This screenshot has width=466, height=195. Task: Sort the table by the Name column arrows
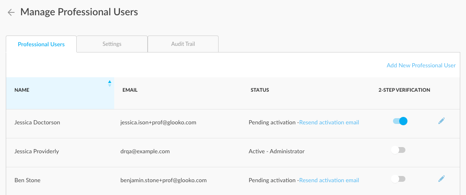(x=110, y=83)
